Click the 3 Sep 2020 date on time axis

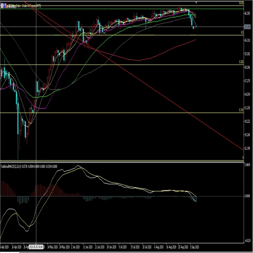(194, 247)
